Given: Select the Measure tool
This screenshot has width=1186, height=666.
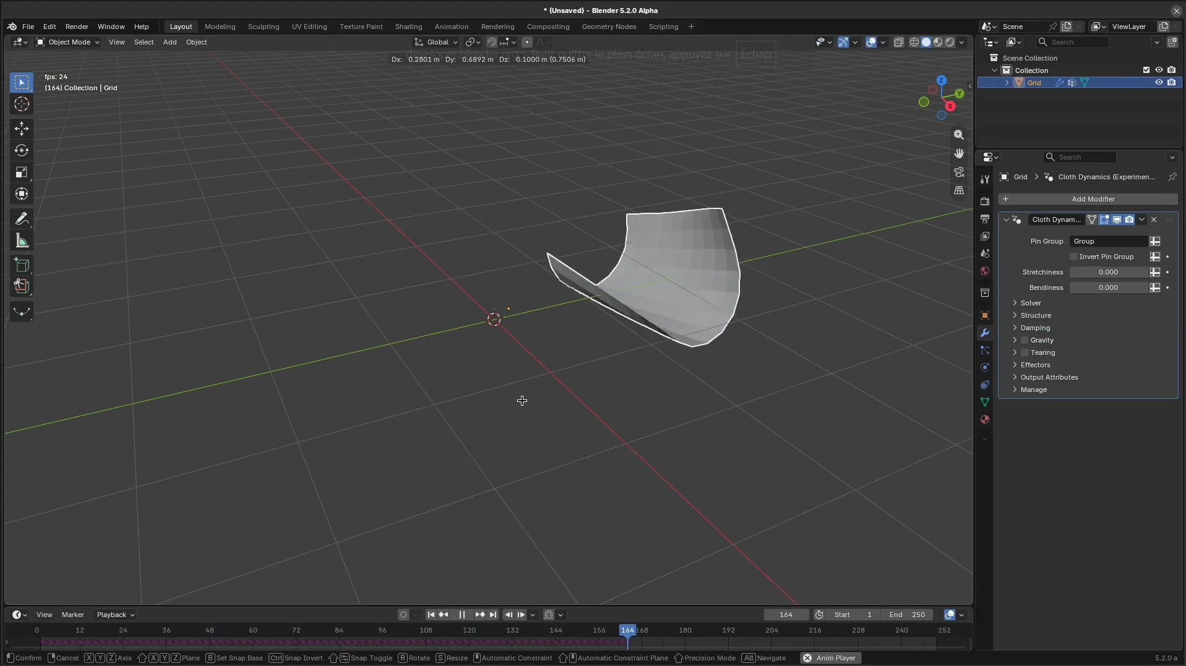Looking at the screenshot, I should (22, 241).
